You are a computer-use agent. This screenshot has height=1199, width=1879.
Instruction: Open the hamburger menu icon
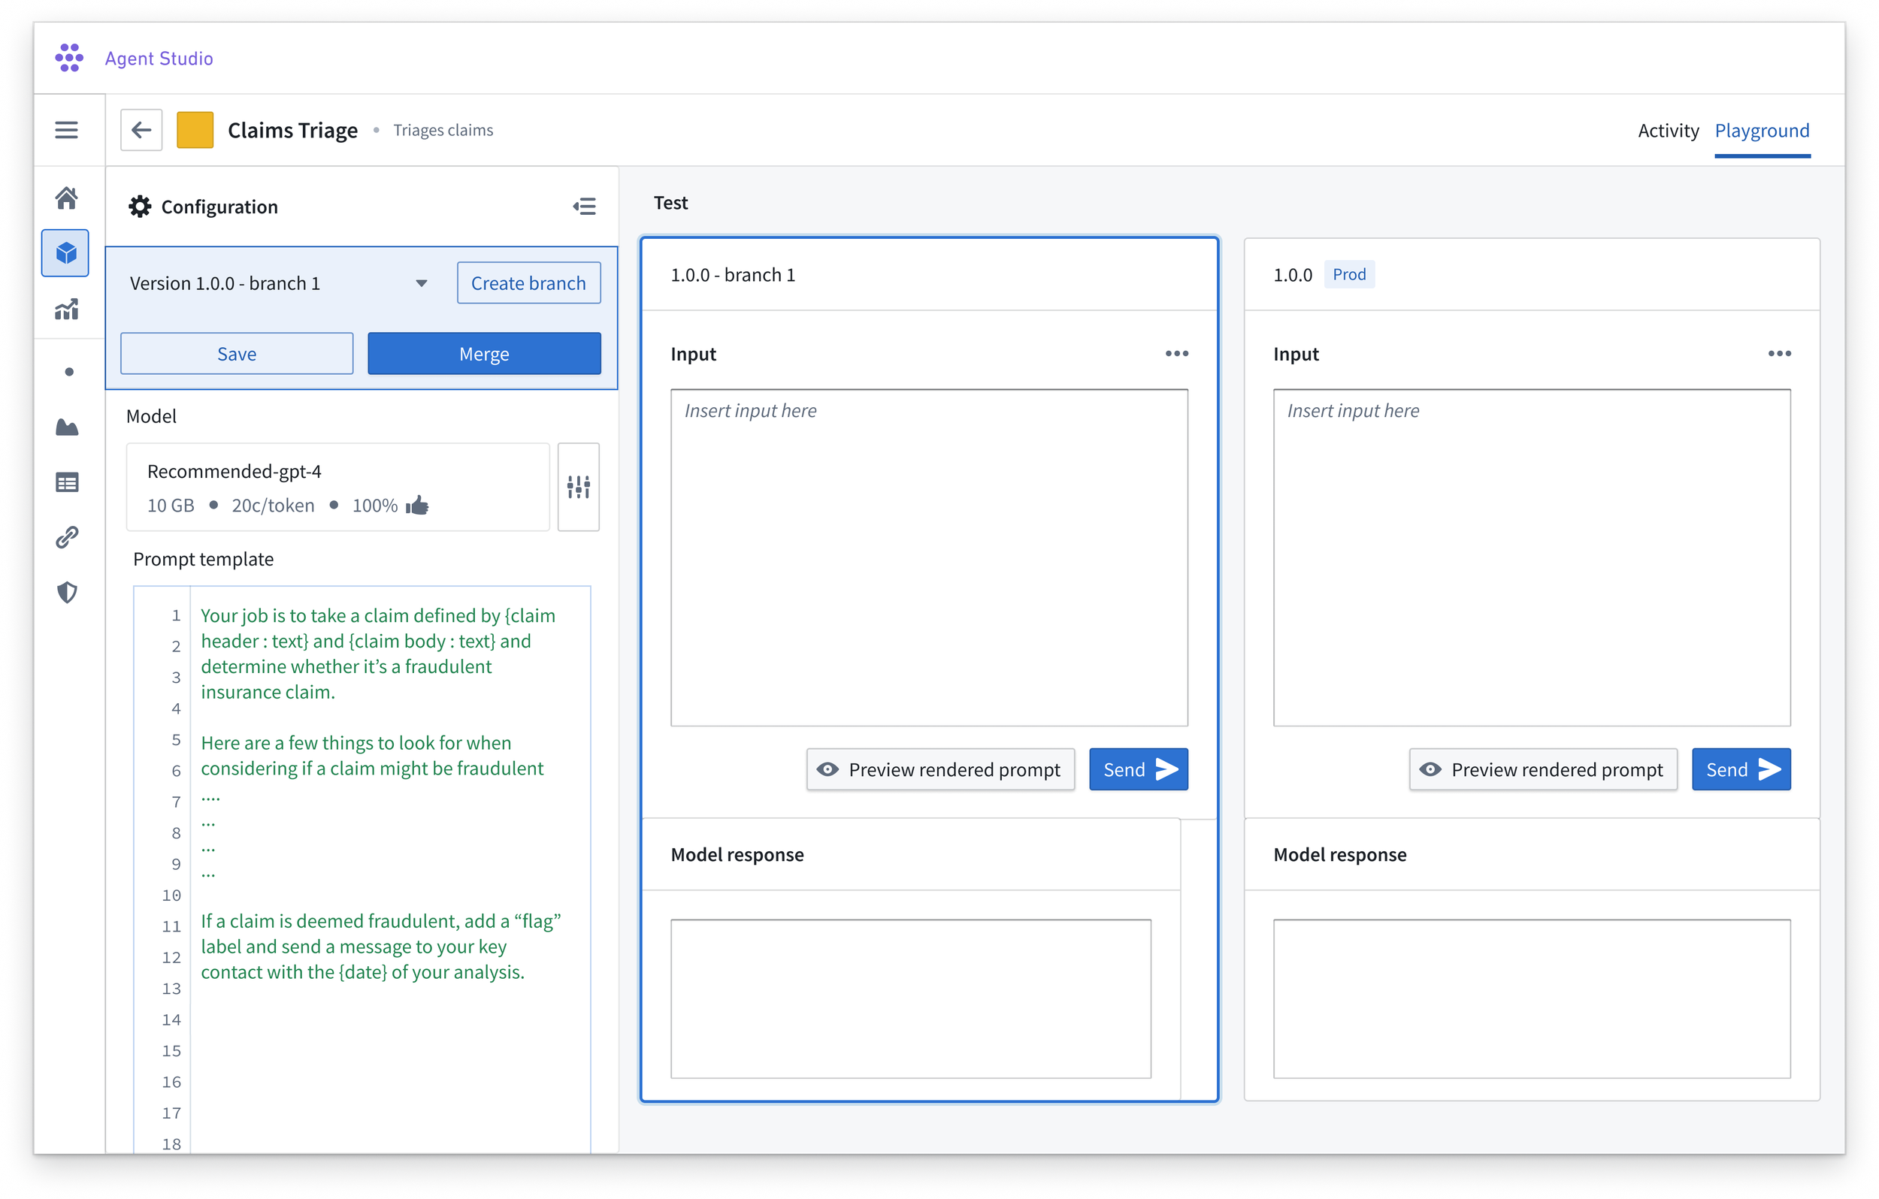66,129
